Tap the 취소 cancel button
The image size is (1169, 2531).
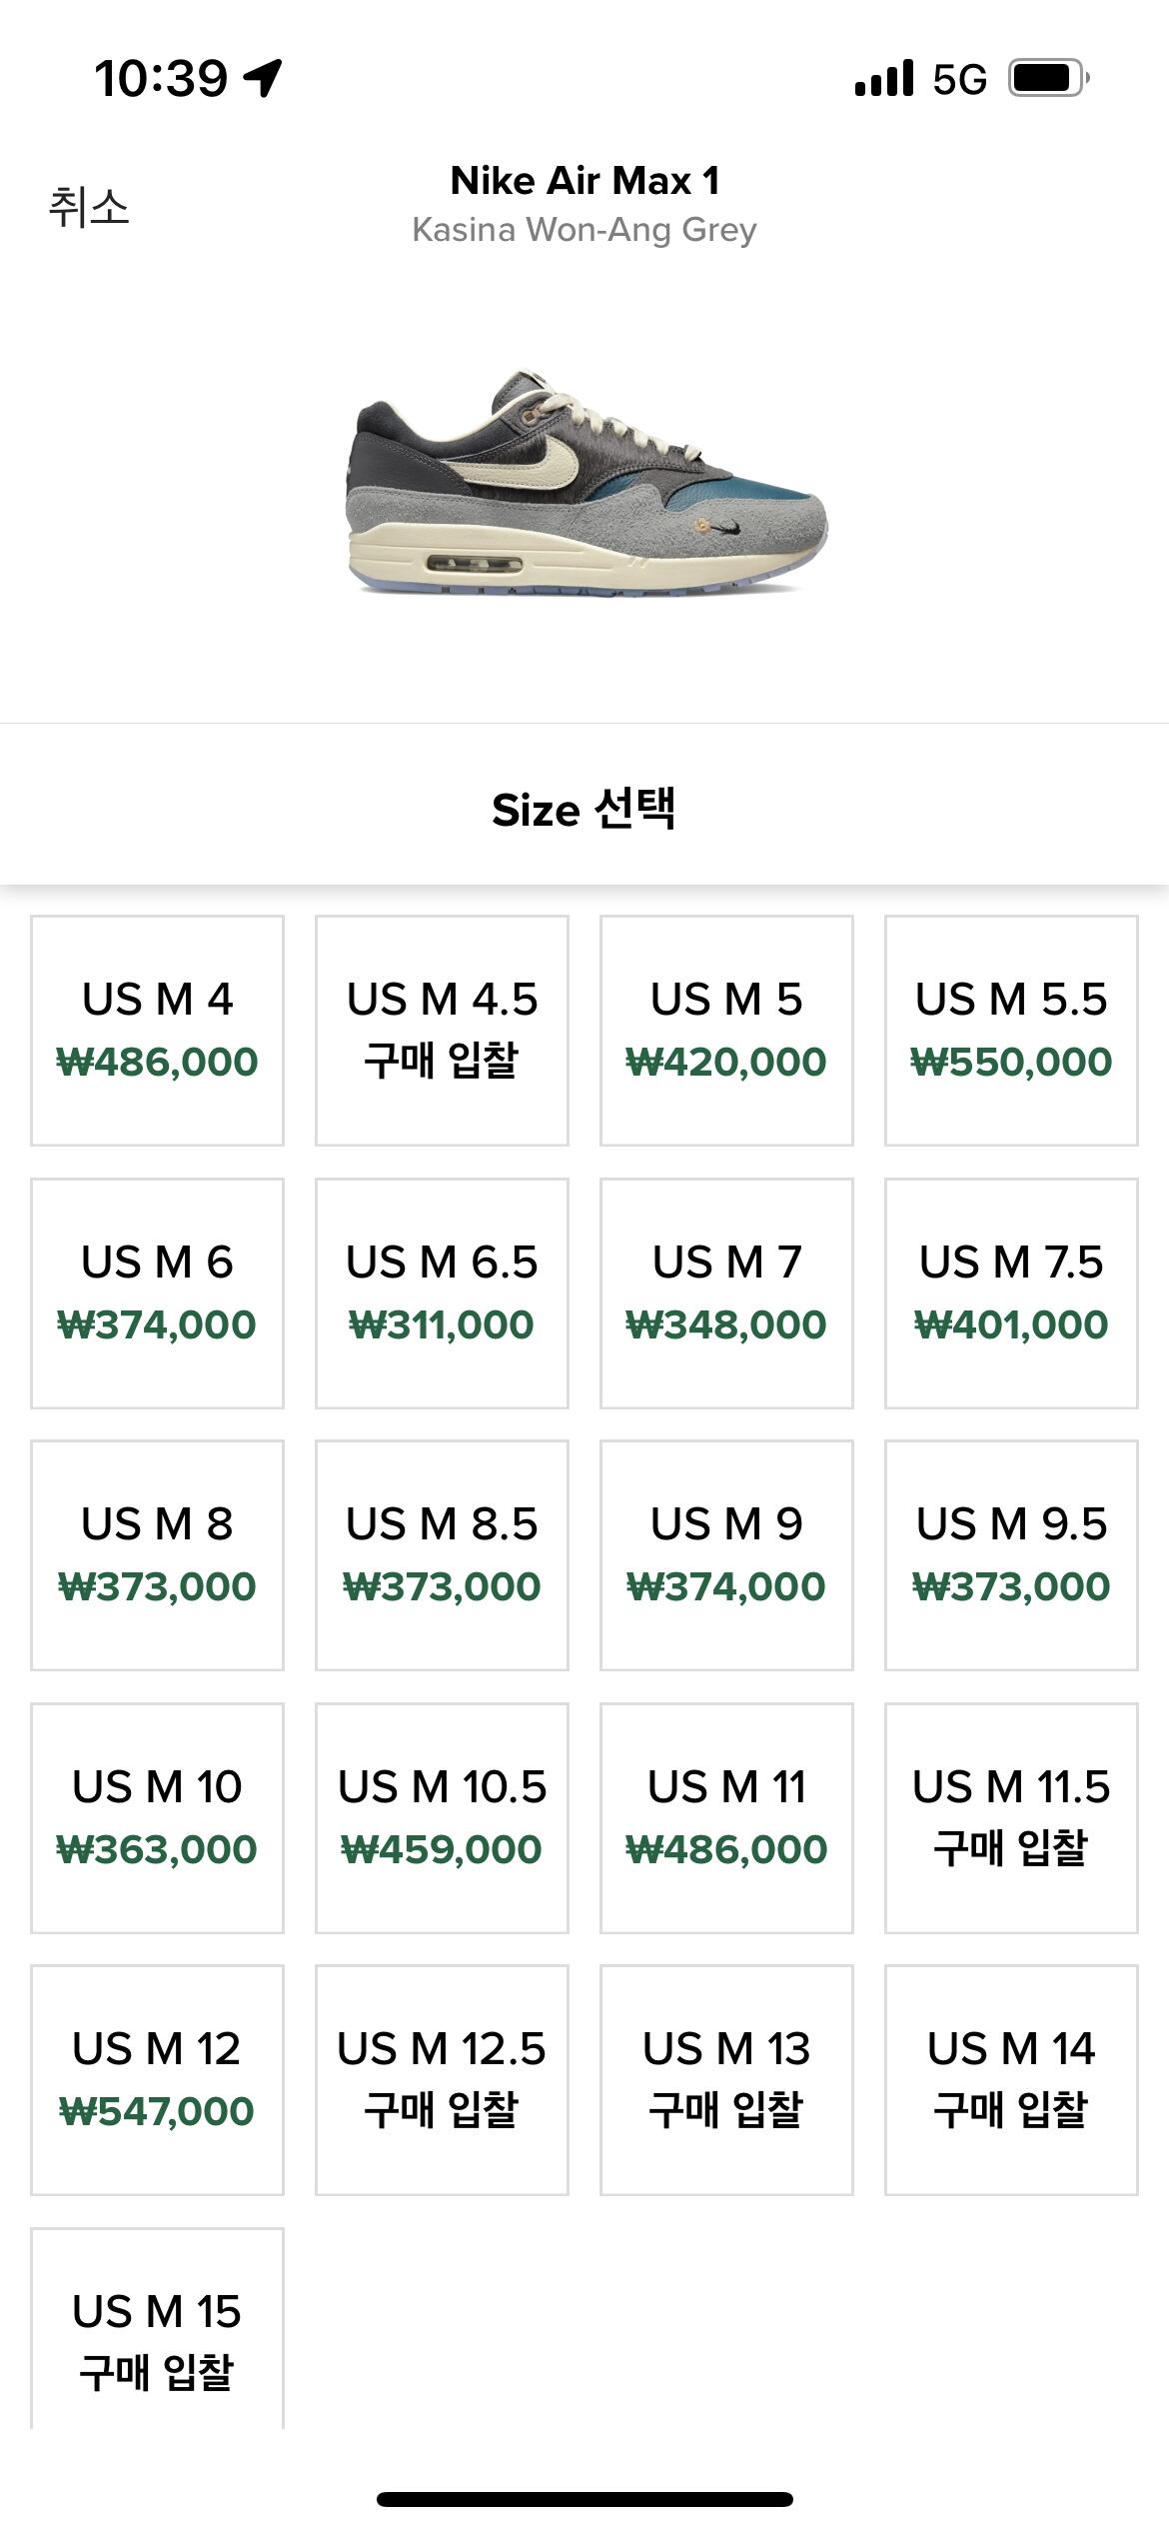pos(89,207)
